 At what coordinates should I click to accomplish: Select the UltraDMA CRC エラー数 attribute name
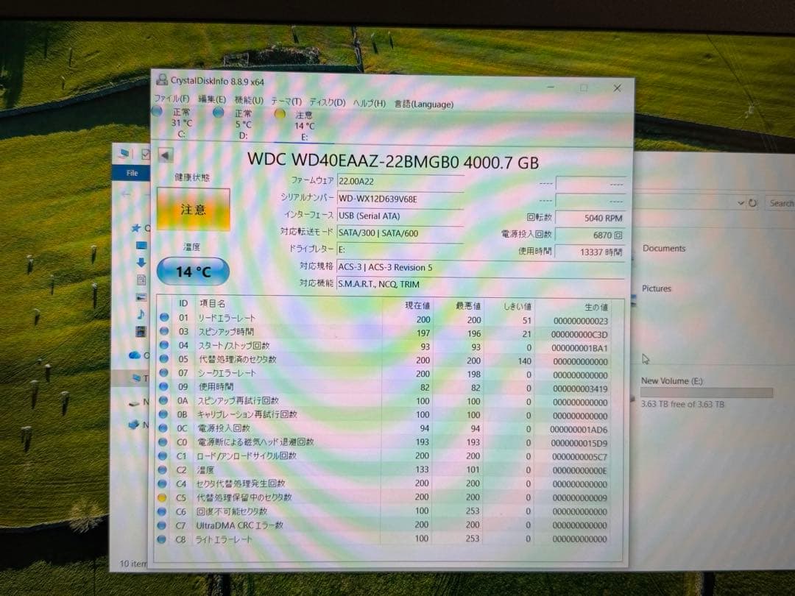pos(239,525)
